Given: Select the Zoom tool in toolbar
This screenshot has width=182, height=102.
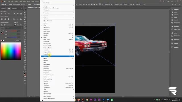Looking at the screenshot, I should point(25,69).
